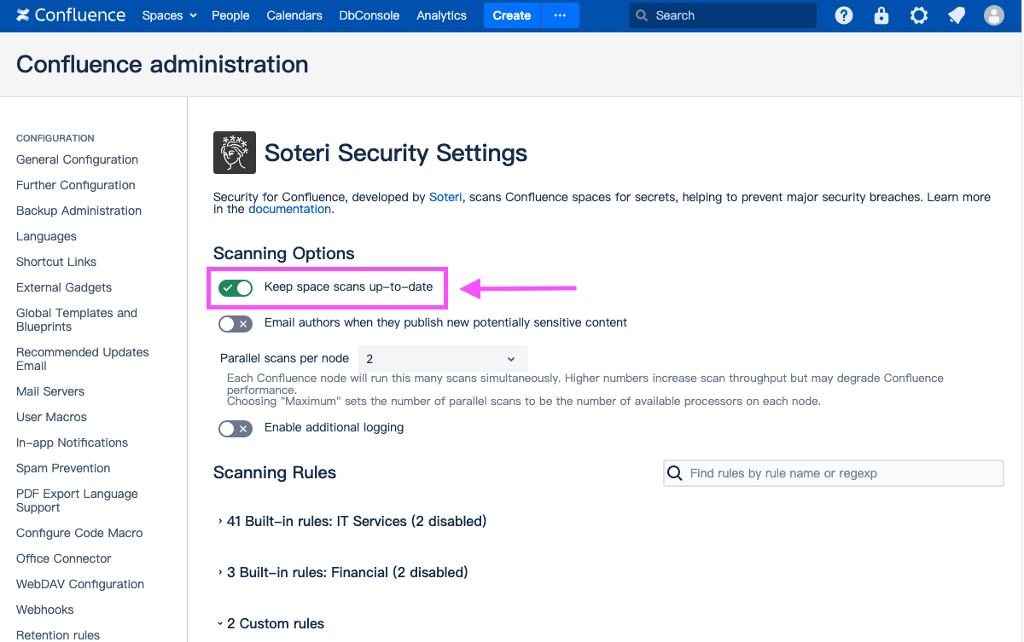This screenshot has height=642, width=1024.
Task: Enable additional logging switch
Action: 236,428
